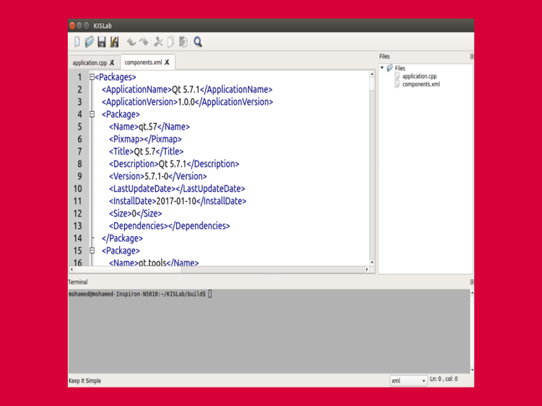Close the KISLab window
Screen dimensions: 542x406
72,26
